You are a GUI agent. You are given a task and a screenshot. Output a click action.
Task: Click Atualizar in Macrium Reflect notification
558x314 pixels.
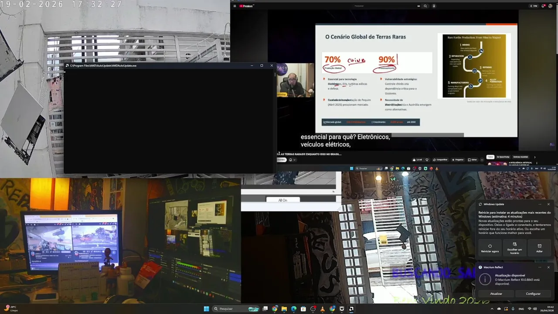496,294
